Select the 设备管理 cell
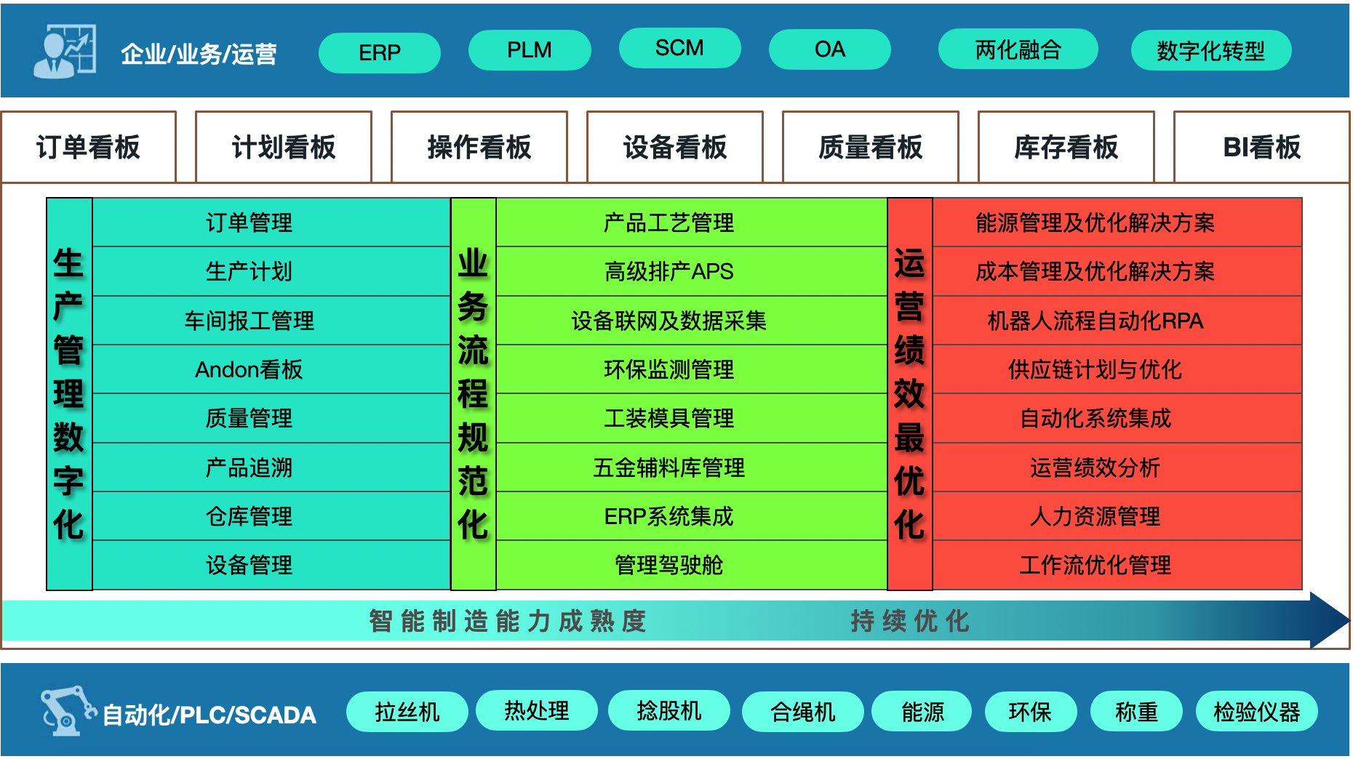The height and width of the screenshot is (759, 1353). (x=271, y=565)
